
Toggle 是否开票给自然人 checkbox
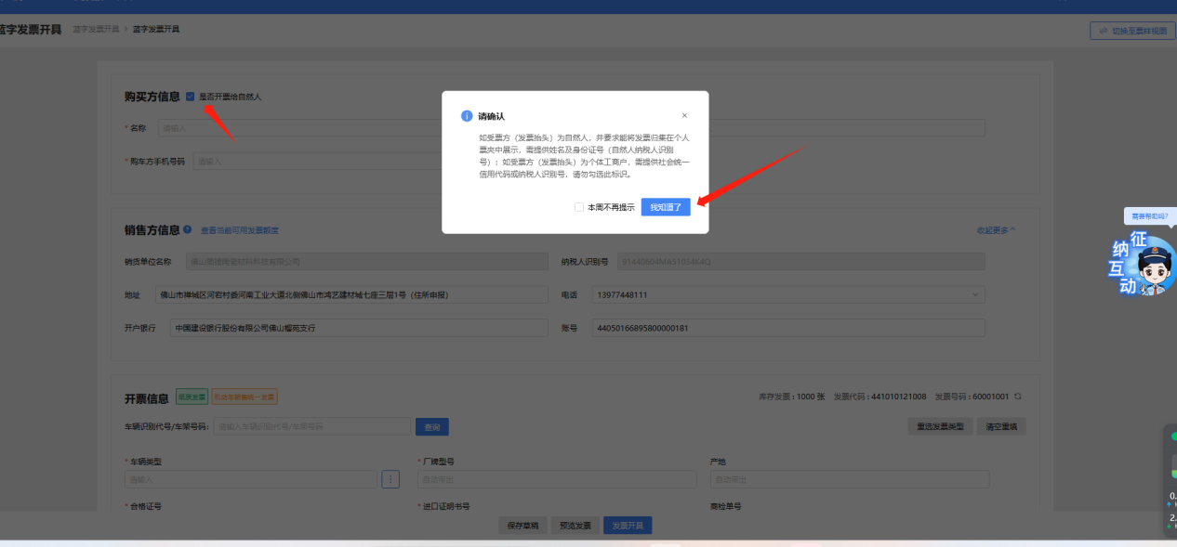point(191,97)
